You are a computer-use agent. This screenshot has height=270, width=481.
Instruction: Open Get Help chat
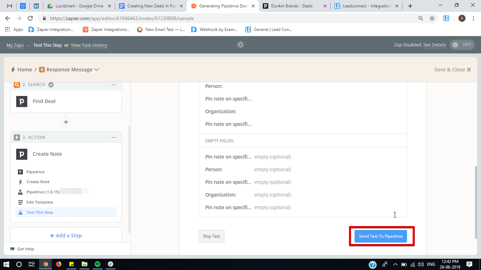click(22, 249)
